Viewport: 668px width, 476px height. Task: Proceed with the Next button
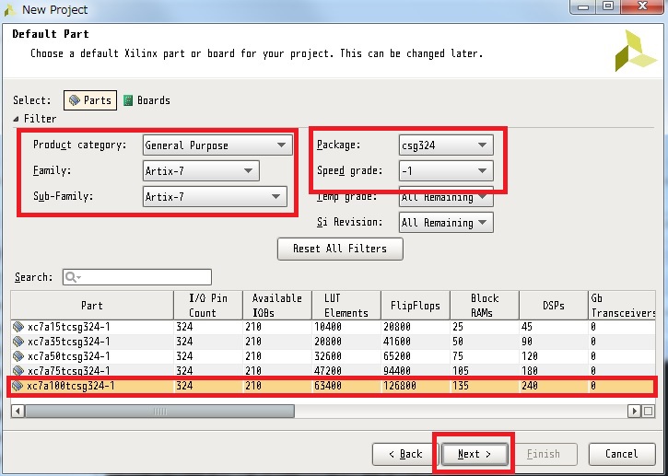pos(475,454)
